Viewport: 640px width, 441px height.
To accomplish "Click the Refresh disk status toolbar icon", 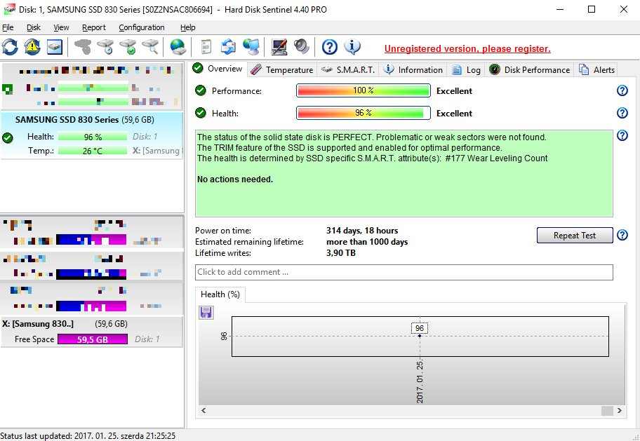I will pyautogui.click(x=11, y=47).
